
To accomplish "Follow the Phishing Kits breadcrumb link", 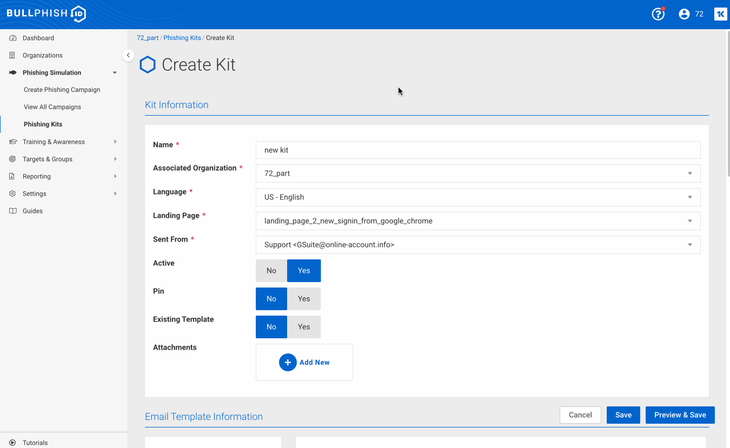I will point(182,38).
